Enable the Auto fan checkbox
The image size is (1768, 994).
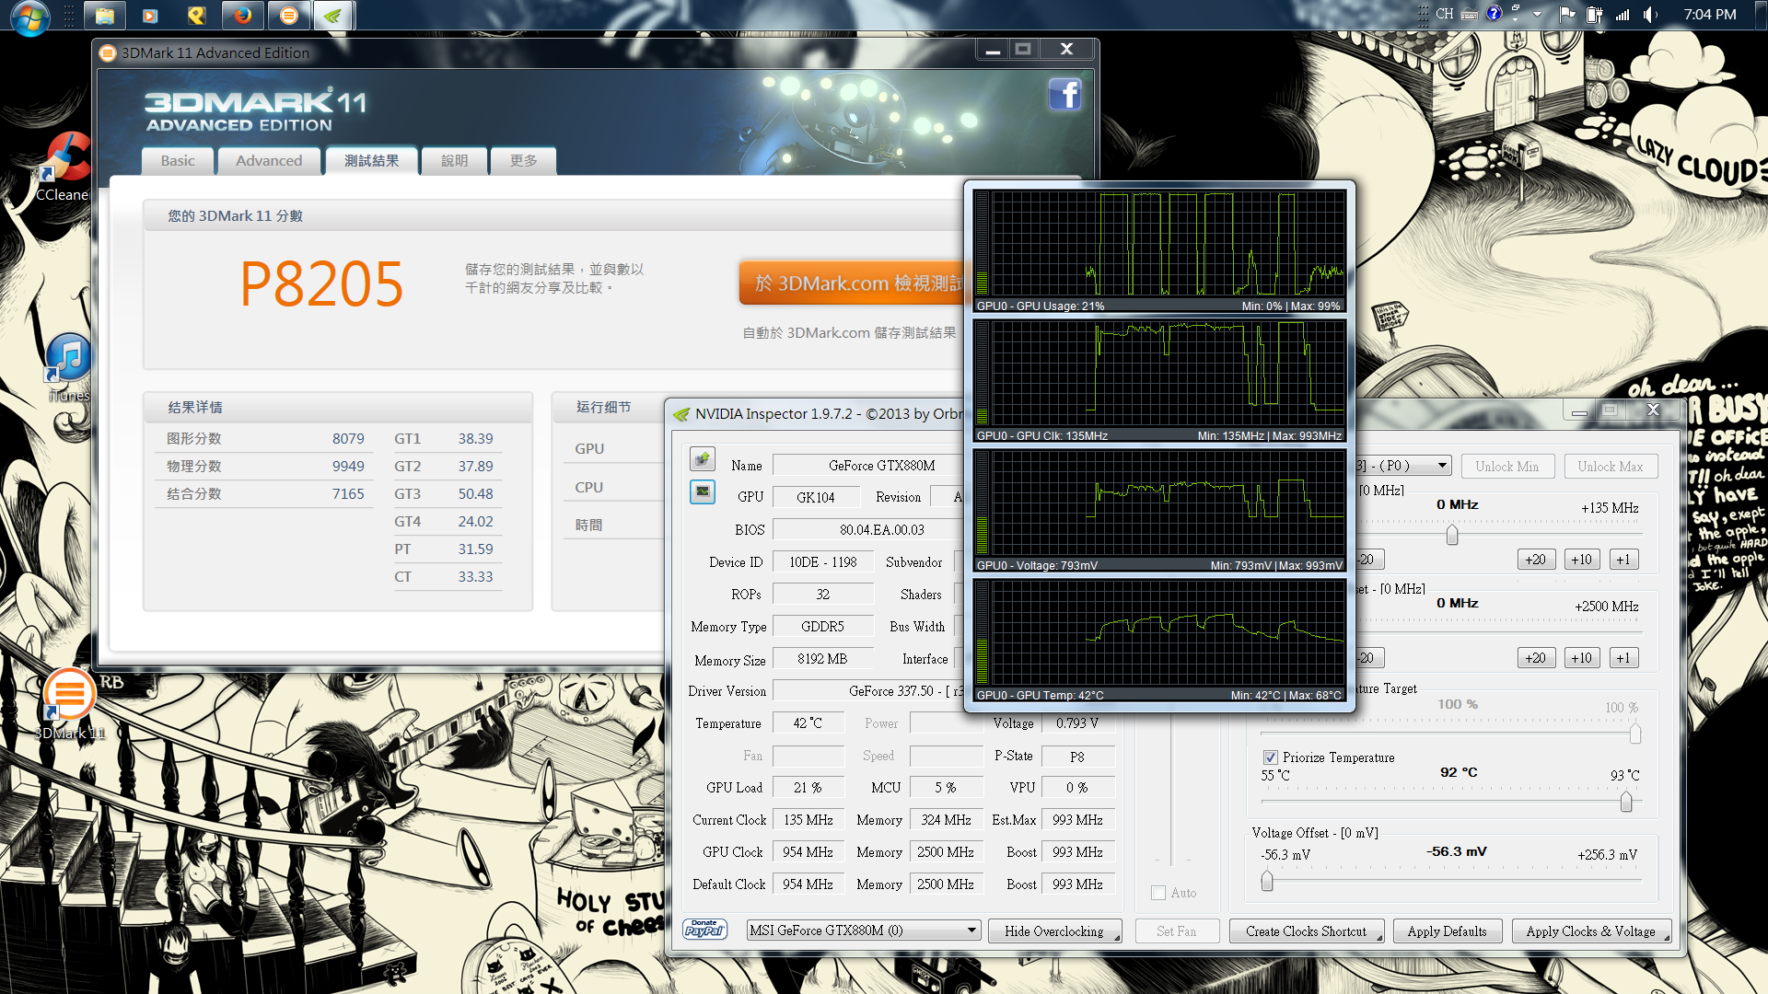click(x=1158, y=893)
